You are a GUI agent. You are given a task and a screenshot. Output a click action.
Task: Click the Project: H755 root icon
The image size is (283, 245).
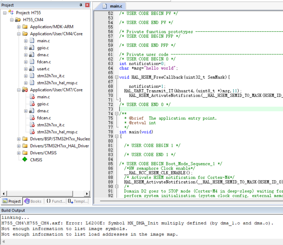pyautogui.click(x=11, y=12)
